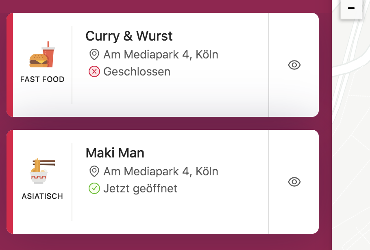Click the location pin beside Maki Man address
This screenshot has width=370, height=250.
tap(94, 171)
